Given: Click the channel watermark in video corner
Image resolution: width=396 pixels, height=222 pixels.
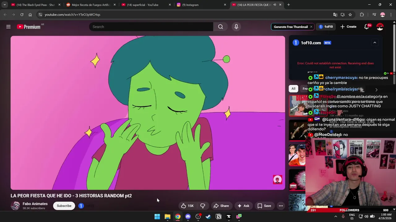Looking at the screenshot, I should pos(278,179).
